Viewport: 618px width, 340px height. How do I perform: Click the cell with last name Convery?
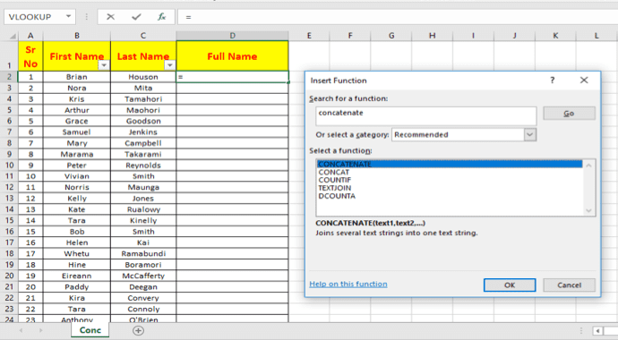pos(143,298)
